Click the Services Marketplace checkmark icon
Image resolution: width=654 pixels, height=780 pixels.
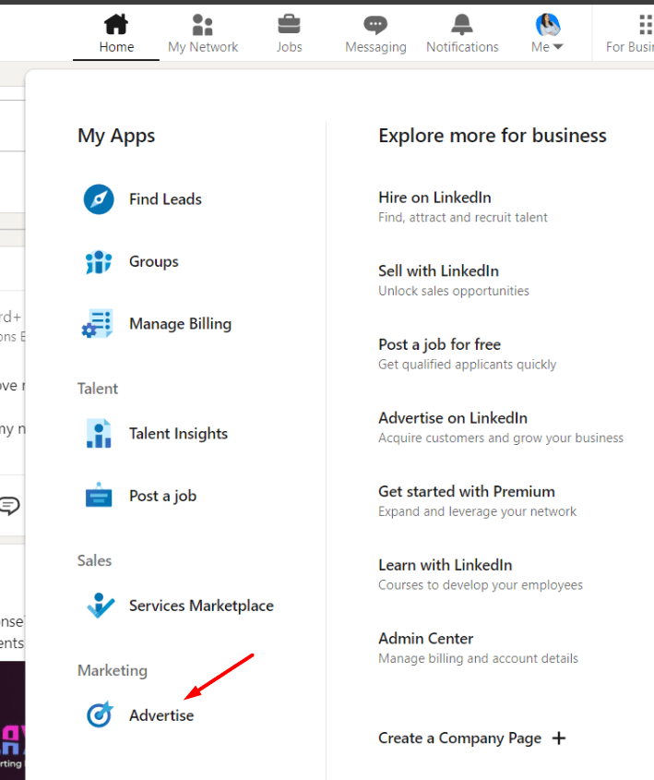101,605
